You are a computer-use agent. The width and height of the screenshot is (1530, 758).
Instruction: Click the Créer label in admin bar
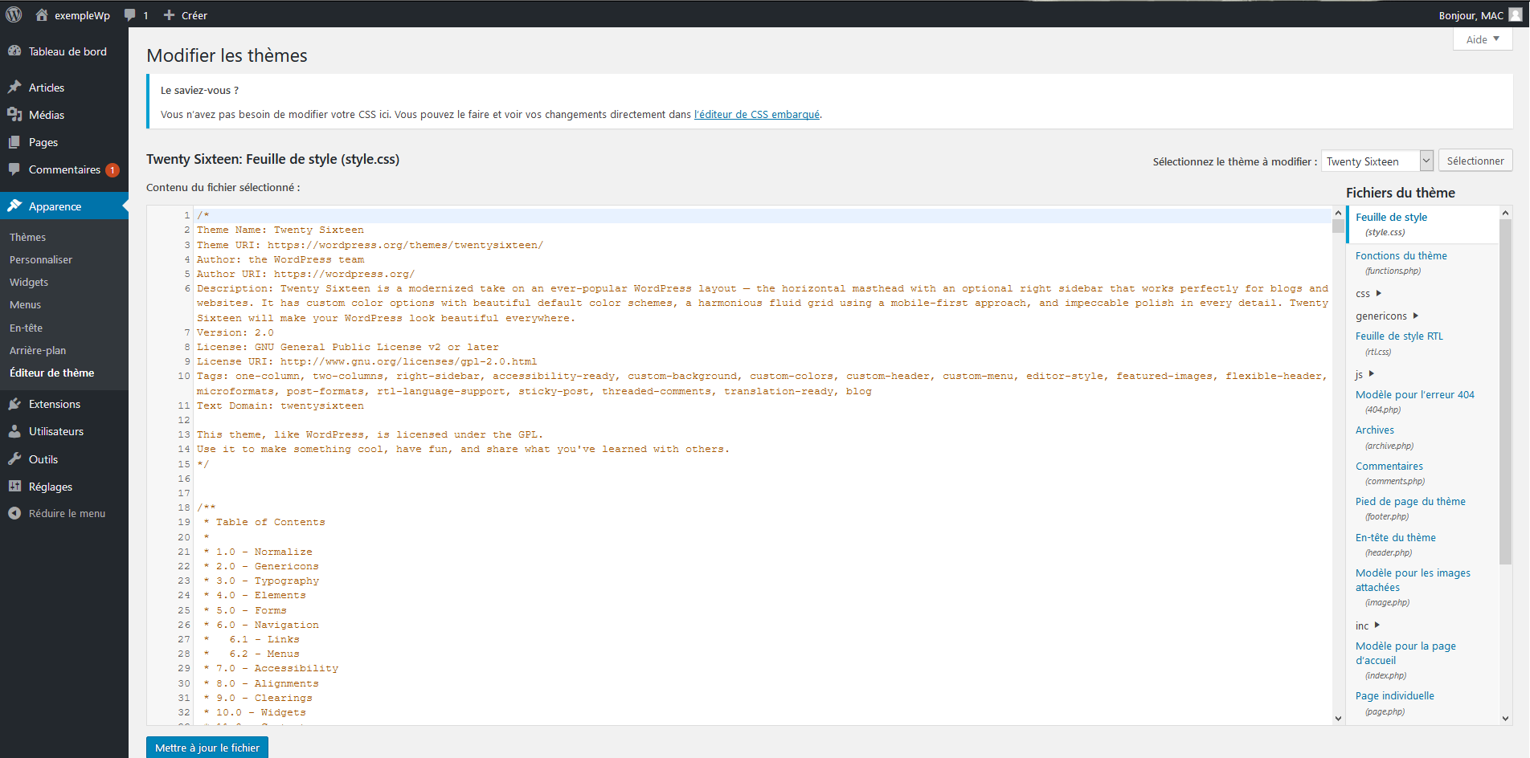194,15
